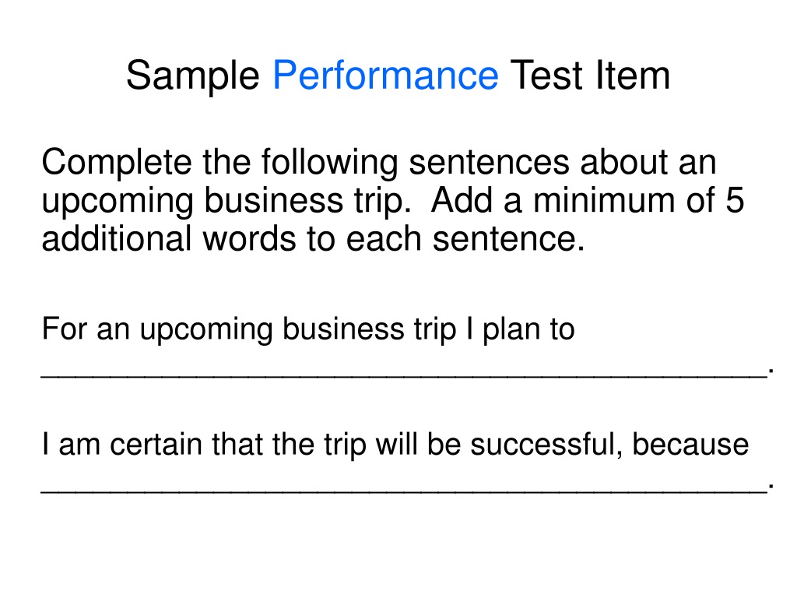Click the word 'successful,' in second prompt

tap(546, 445)
